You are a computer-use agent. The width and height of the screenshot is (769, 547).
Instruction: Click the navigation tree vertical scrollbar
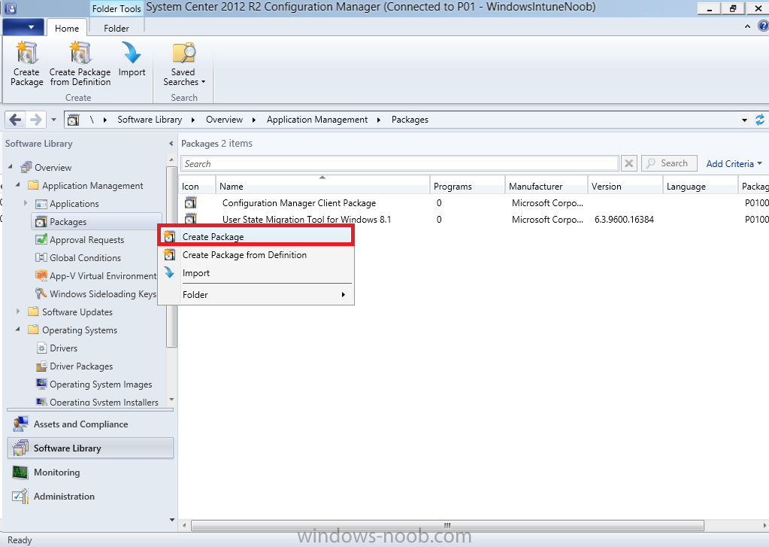click(x=171, y=257)
